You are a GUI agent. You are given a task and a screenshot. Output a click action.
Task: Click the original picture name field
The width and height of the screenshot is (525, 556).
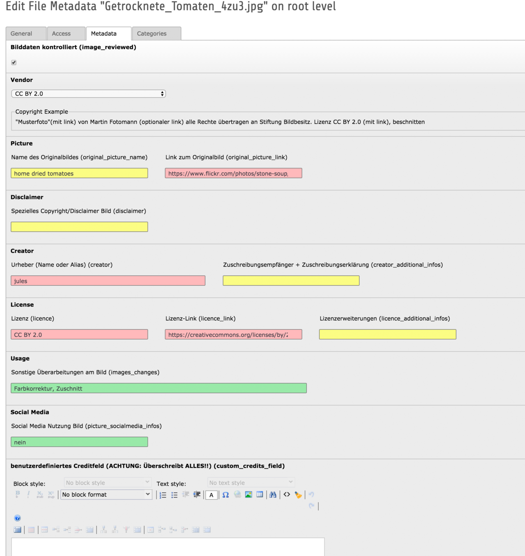pos(79,173)
